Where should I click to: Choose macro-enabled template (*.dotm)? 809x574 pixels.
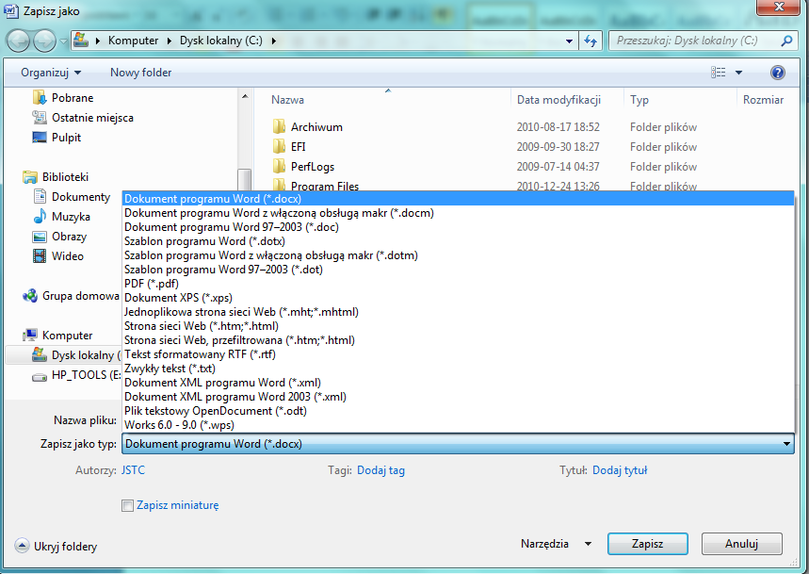458,255
